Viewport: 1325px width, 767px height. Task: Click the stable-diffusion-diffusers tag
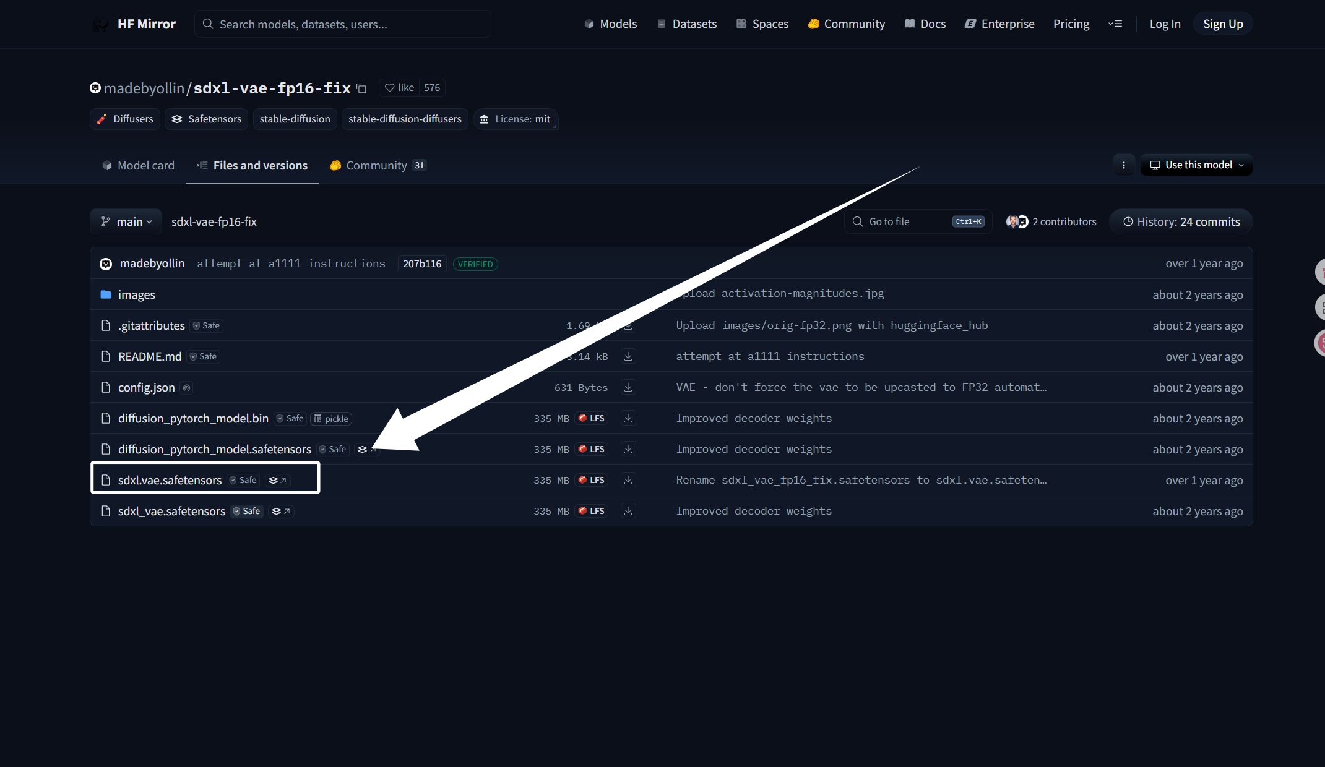tap(405, 119)
